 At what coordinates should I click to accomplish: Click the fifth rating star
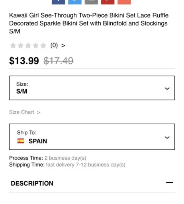43,45
